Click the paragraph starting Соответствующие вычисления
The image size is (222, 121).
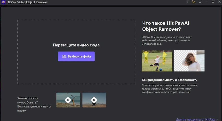(x=170, y=89)
